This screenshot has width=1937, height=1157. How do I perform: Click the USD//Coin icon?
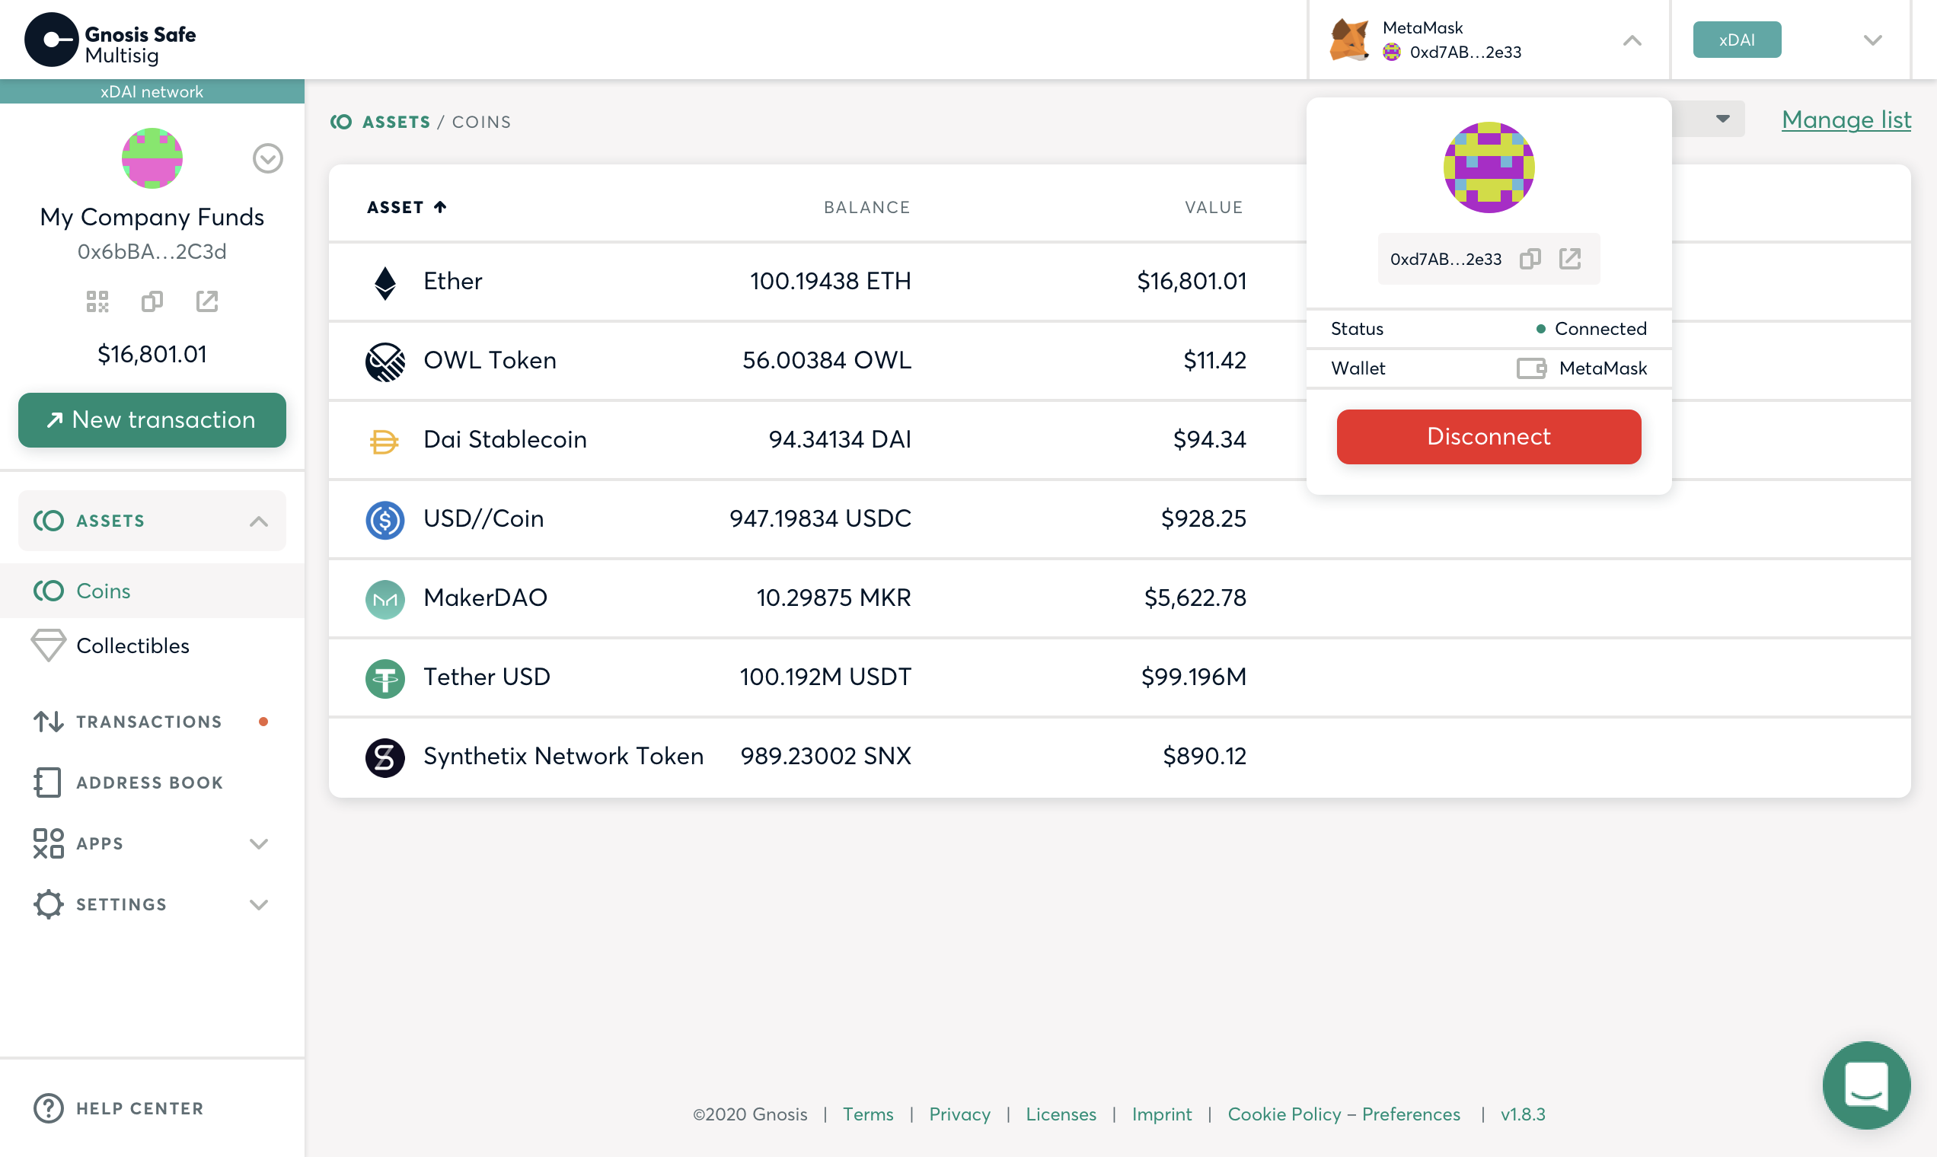click(385, 520)
